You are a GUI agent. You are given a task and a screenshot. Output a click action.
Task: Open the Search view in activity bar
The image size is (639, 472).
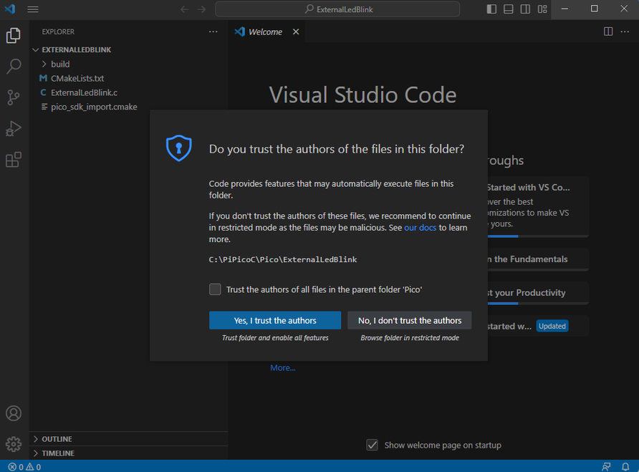coord(14,66)
